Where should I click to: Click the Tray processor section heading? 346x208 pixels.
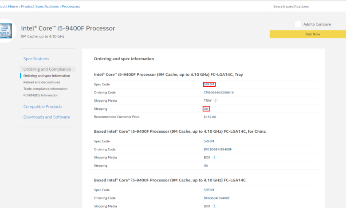[169, 75]
